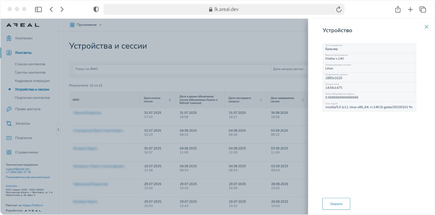Open Компании section

tap(24, 38)
